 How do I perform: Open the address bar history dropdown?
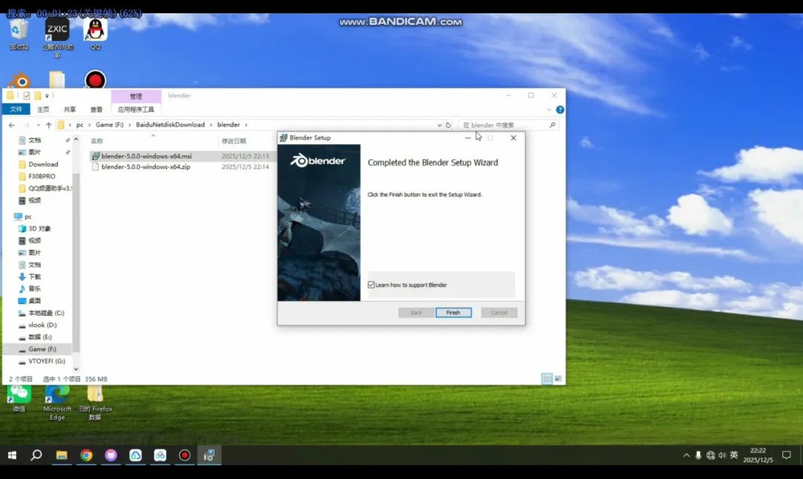pos(439,125)
